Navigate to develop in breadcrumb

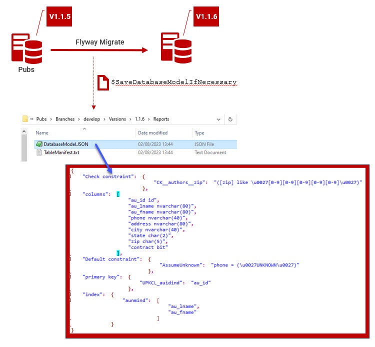tap(91, 119)
